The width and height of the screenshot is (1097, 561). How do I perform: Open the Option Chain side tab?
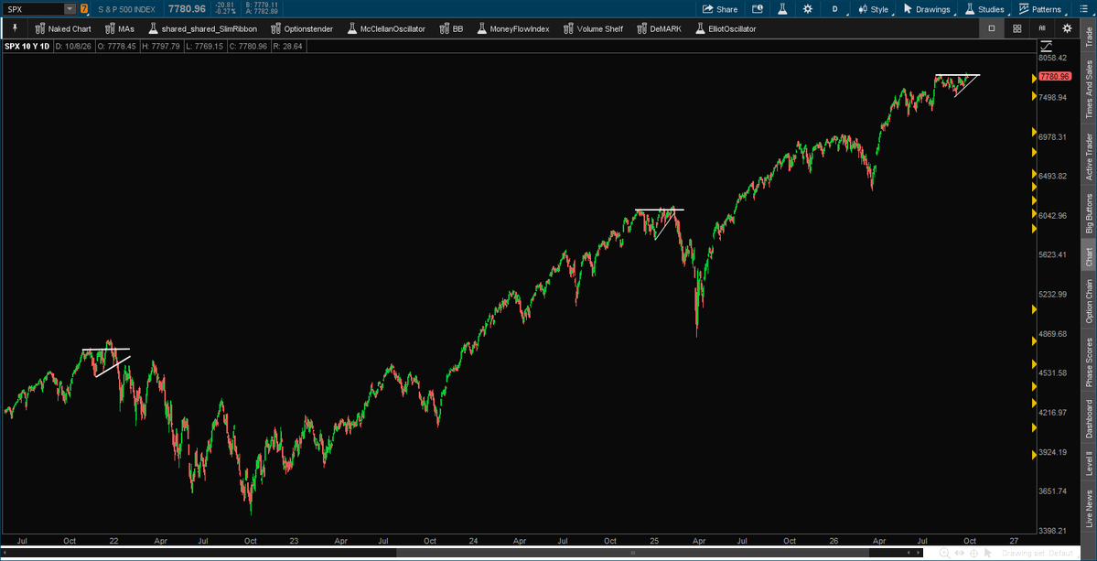[1089, 301]
